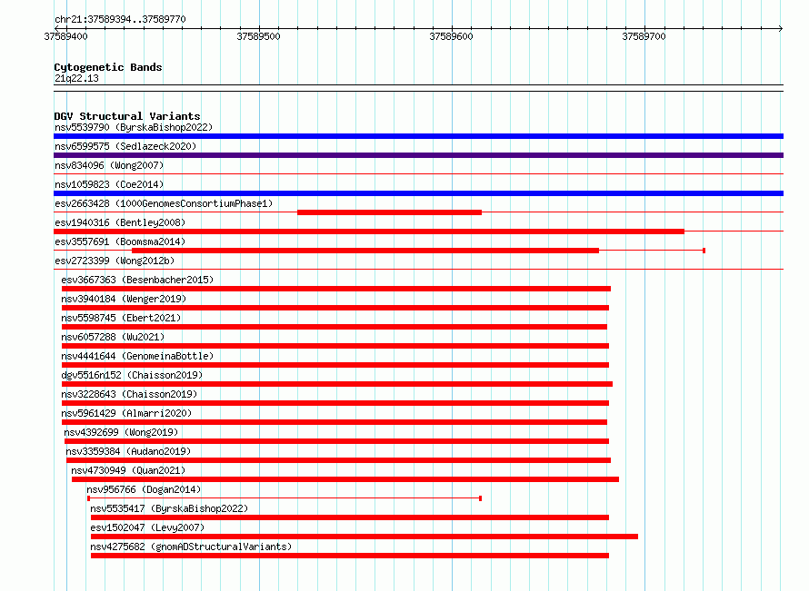This screenshot has width=809, height=591.
Task: Click red bar of nsv5961429 (Almarri2020)
Action: pyautogui.click(x=335, y=422)
